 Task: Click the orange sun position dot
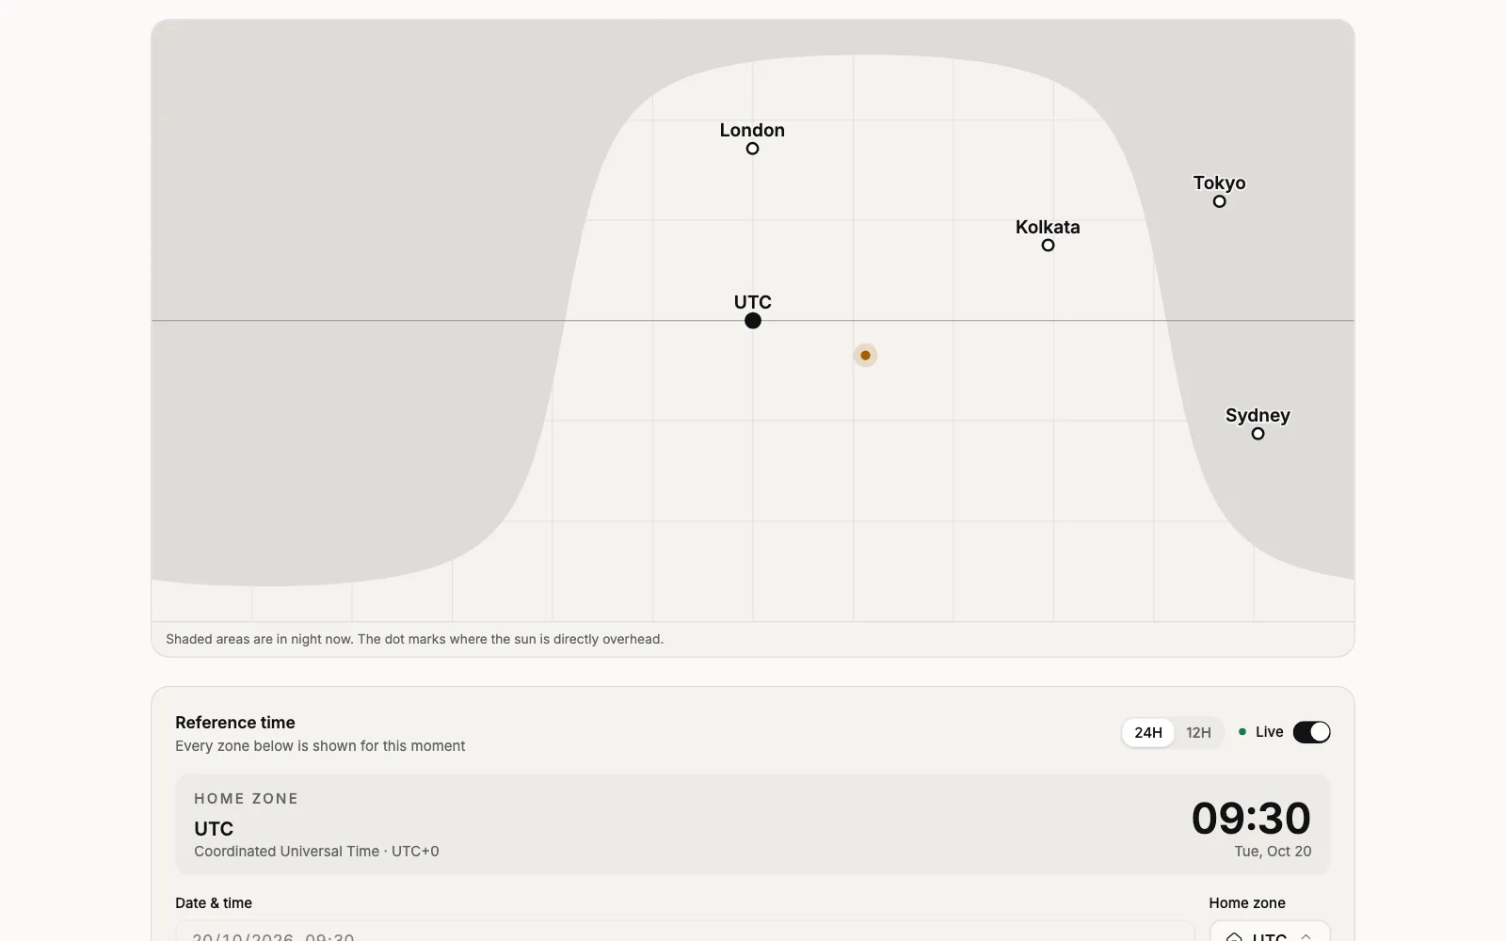[x=865, y=356]
